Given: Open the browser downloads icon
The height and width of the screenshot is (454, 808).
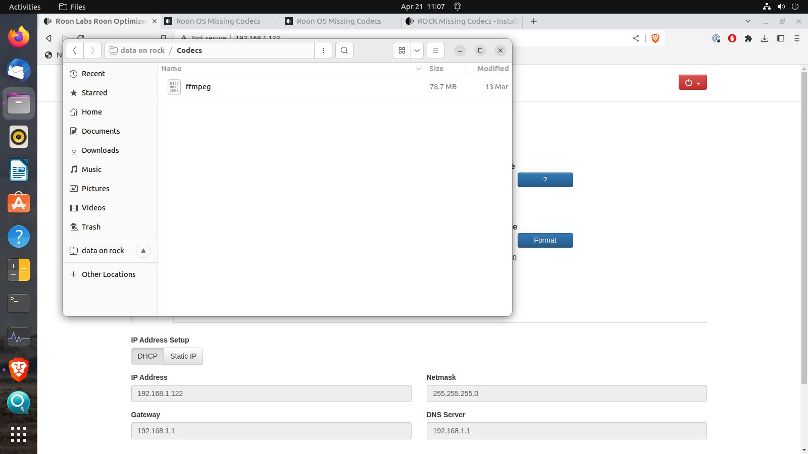Looking at the screenshot, I should (x=765, y=38).
